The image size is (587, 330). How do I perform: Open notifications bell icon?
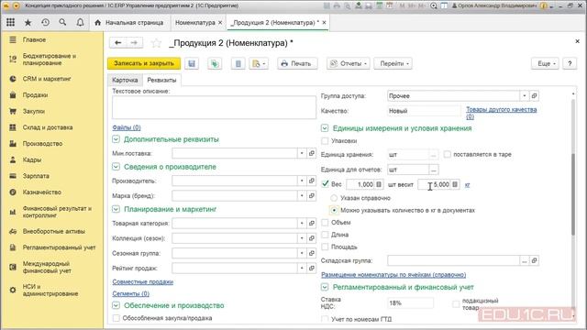(80, 22)
